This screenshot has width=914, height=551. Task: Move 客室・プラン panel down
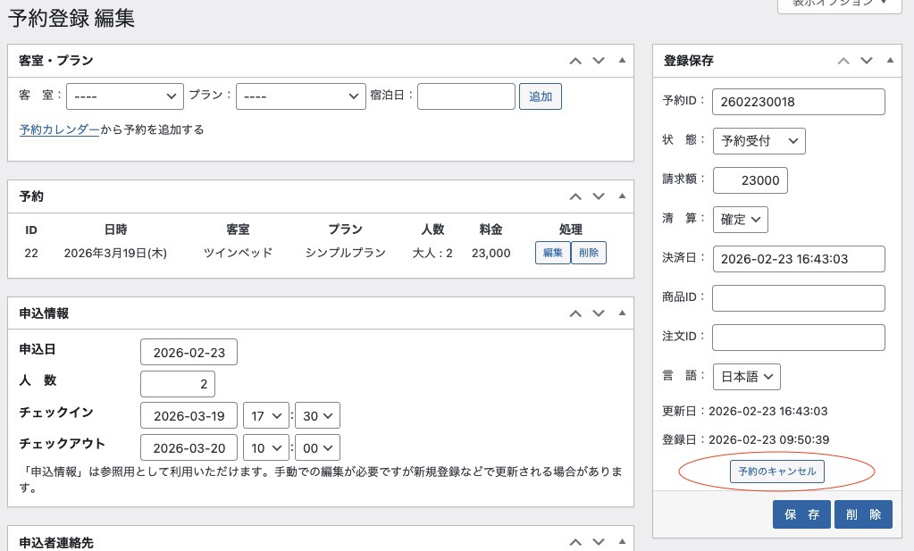[599, 61]
